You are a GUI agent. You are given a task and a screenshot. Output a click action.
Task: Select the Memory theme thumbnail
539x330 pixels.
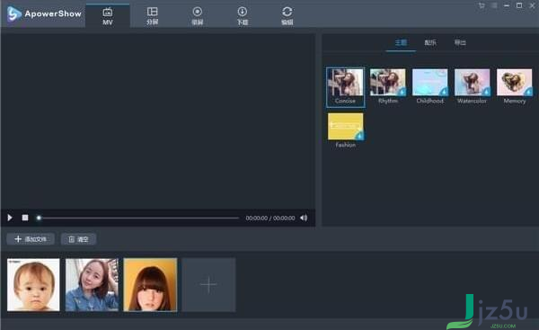(514, 82)
